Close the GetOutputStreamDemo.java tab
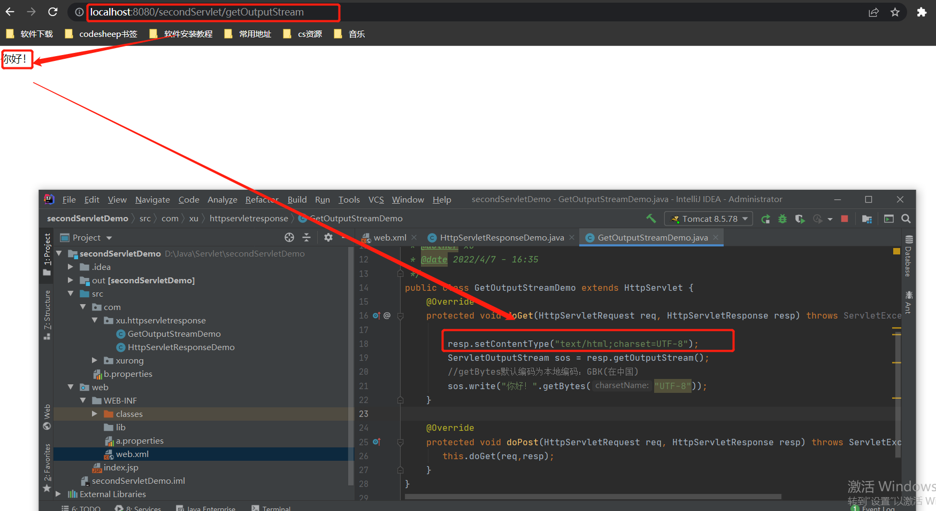The image size is (936, 511). 716,237
